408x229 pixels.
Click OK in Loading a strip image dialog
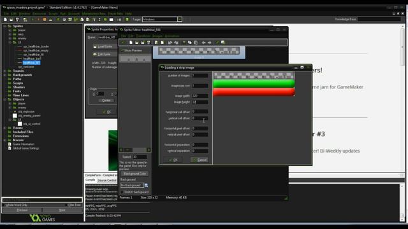(x=173, y=160)
